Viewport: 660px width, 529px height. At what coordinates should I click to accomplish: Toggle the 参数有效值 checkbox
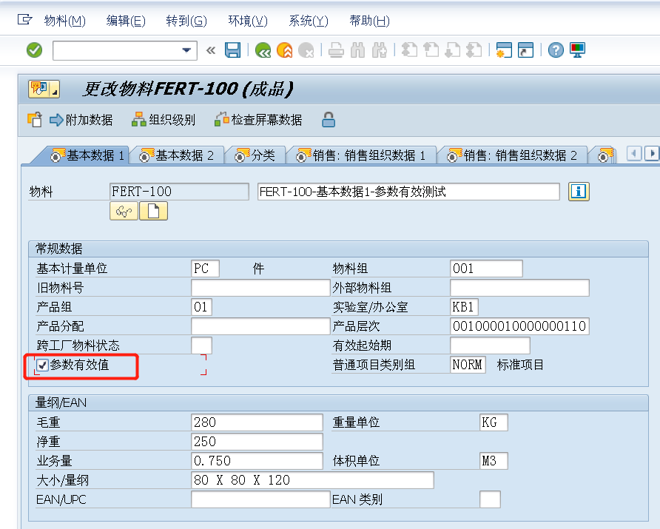coord(42,365)
